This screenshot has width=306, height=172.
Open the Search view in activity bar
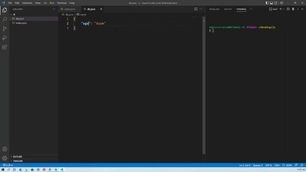pos(4,19)
